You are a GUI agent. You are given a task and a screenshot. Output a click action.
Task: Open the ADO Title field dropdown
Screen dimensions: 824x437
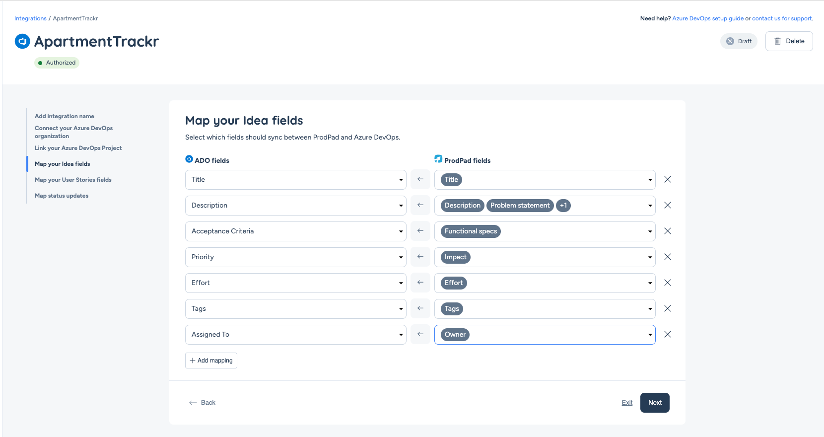click(296, 180)
